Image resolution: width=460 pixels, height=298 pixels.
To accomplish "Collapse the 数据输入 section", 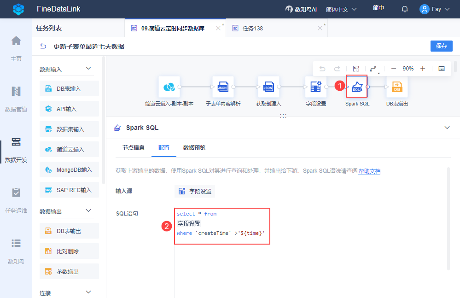I will point(88,68).
